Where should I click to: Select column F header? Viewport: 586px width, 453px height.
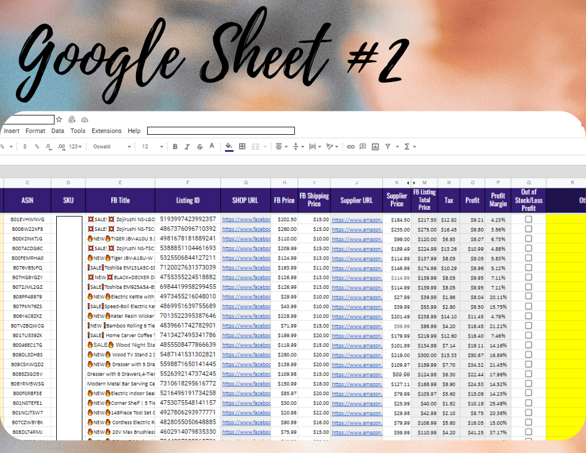pyautogui.click(x=188, y=183)
